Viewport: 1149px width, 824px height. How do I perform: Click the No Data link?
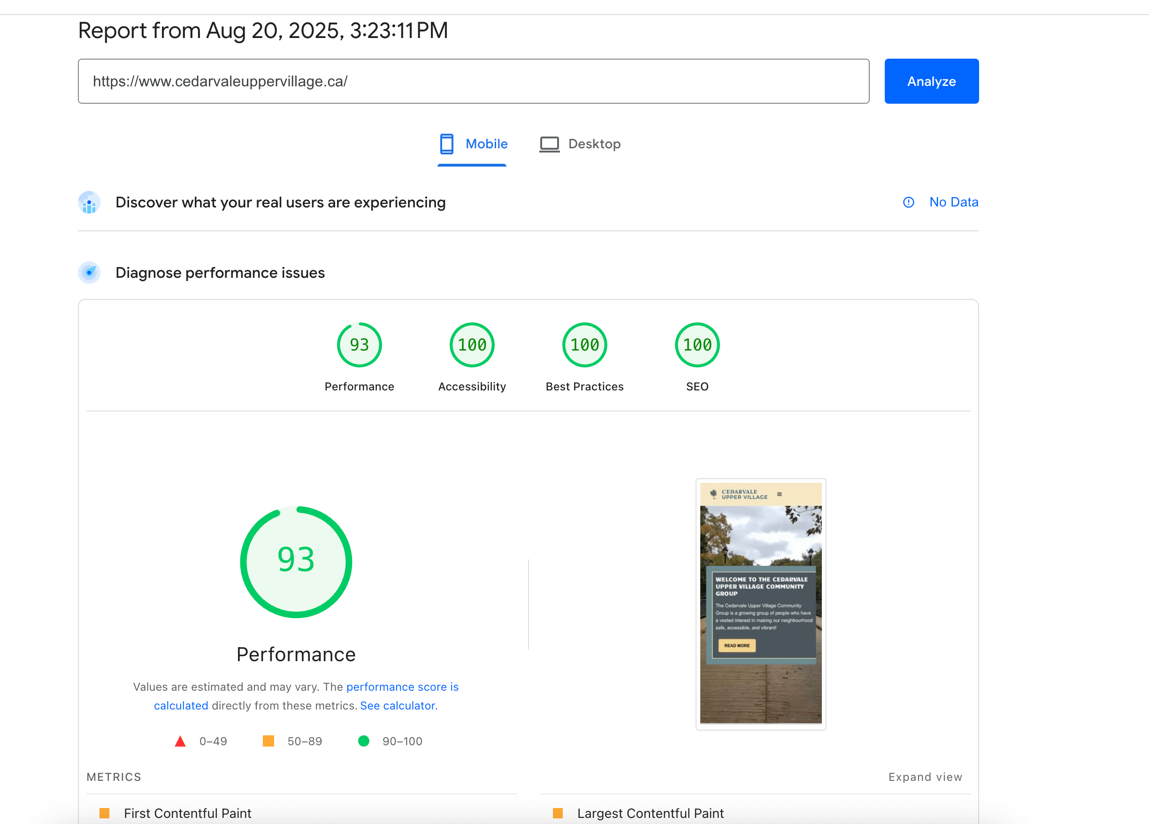point(953,202)
